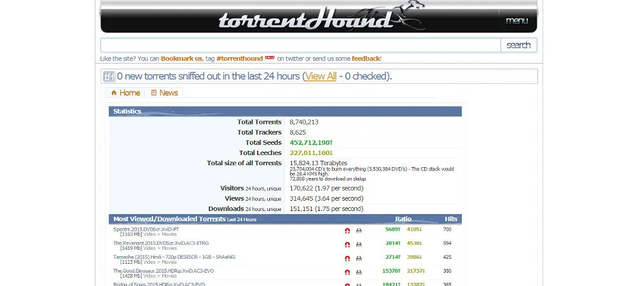
Task: Open 'View All' new torrents link
Action: [x=321, y=76]
